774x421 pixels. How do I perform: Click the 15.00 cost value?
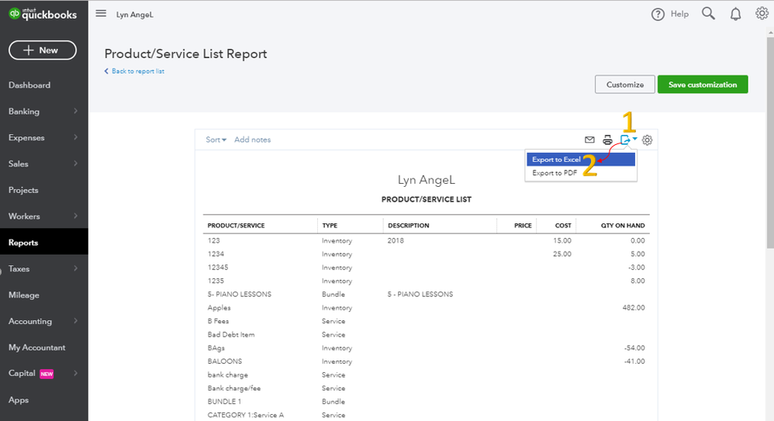[x=562, y=240]
